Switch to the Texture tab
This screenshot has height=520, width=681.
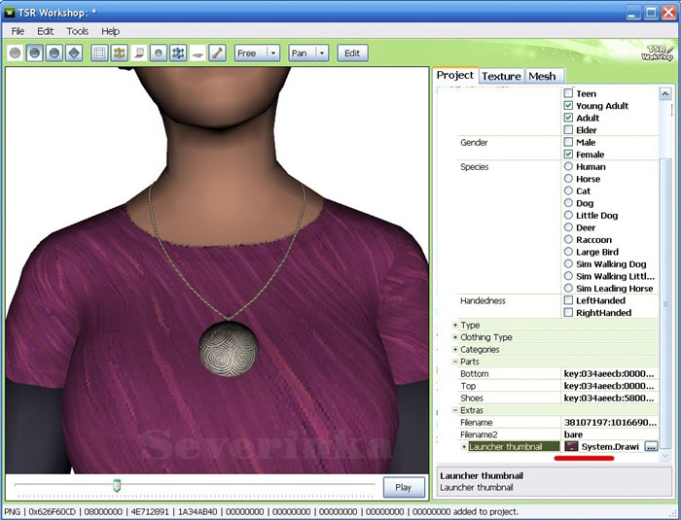(x=501, y=76)
